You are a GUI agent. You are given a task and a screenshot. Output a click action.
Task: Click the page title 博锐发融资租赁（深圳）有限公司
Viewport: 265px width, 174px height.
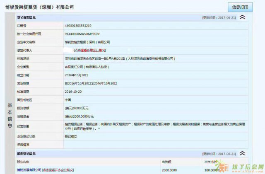(39, 7)
